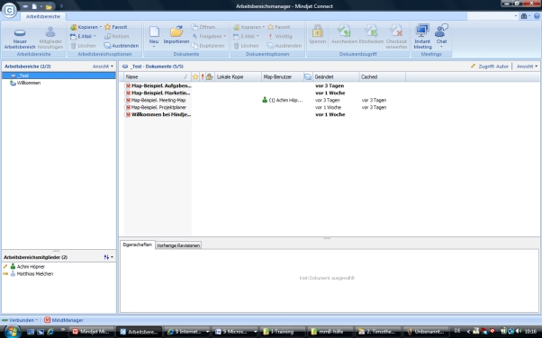Click the MindManager button in status bar
The width and height of the screenshot is (542, 338).
[64, 320]
